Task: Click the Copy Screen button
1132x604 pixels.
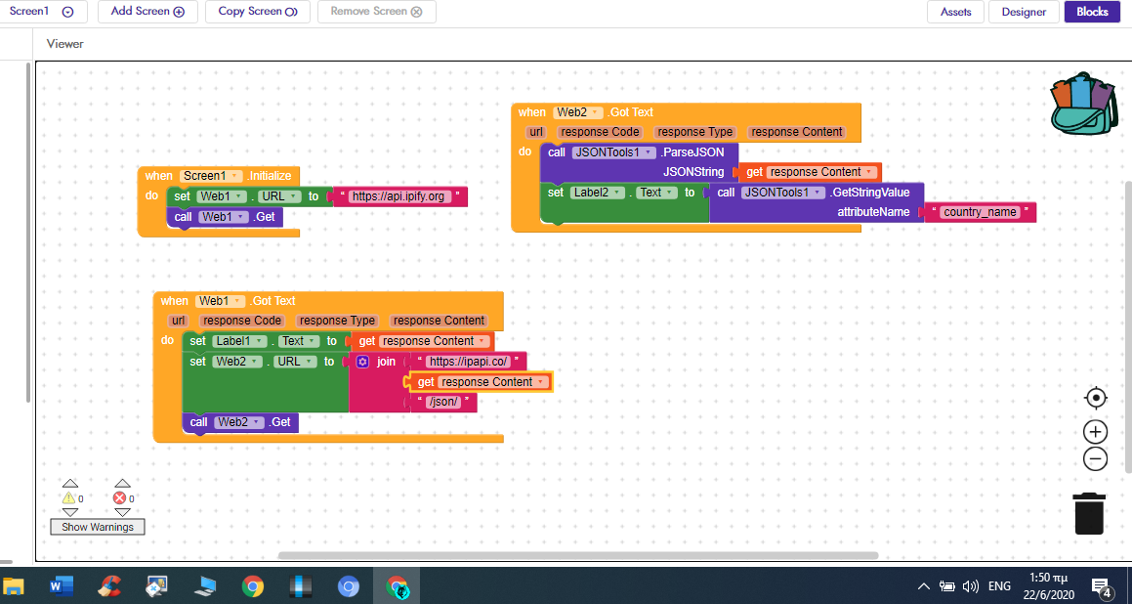Action: tap(258, 12)
